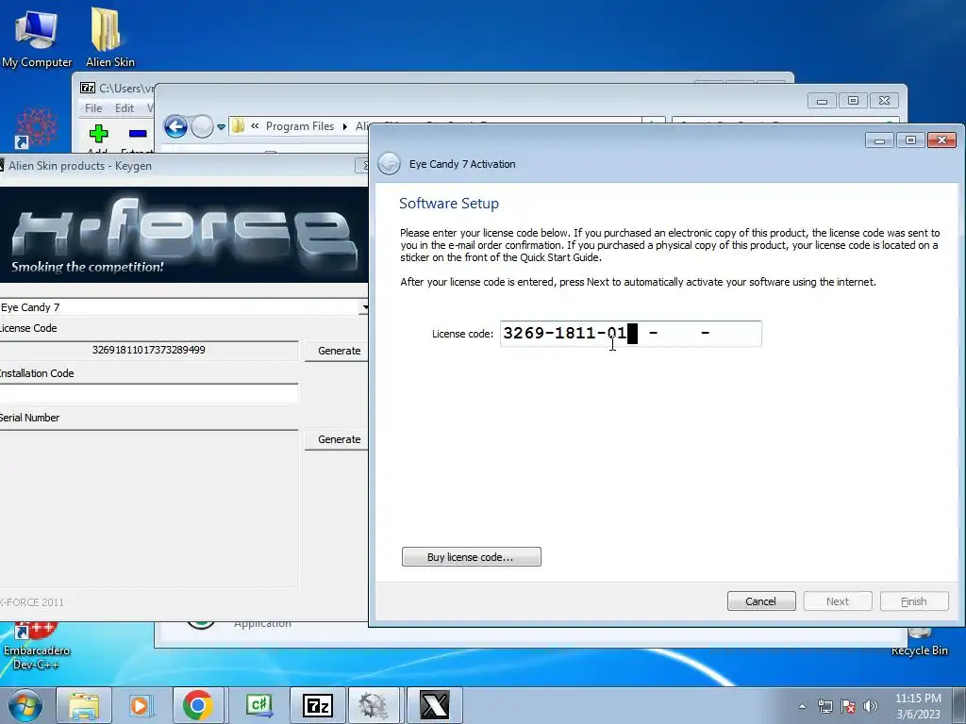Switch to the 7-Zip window on taskbar
The image size is (966, 724).
317,705
